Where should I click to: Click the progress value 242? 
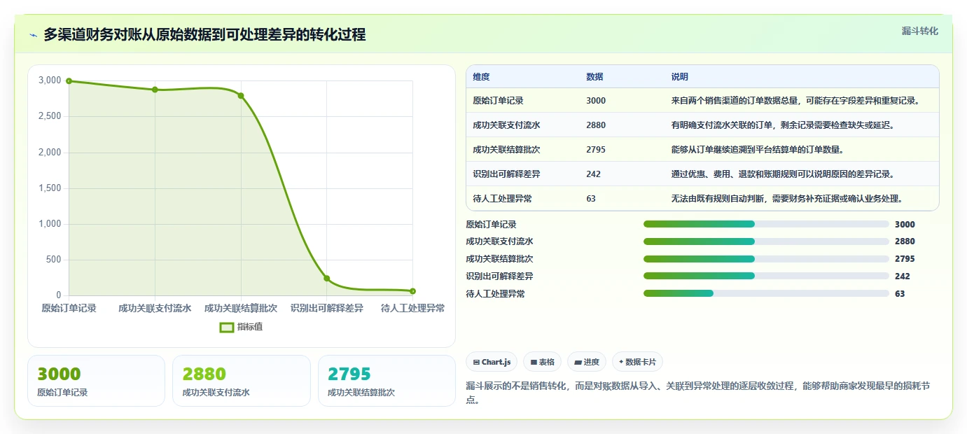pos(903,276)
